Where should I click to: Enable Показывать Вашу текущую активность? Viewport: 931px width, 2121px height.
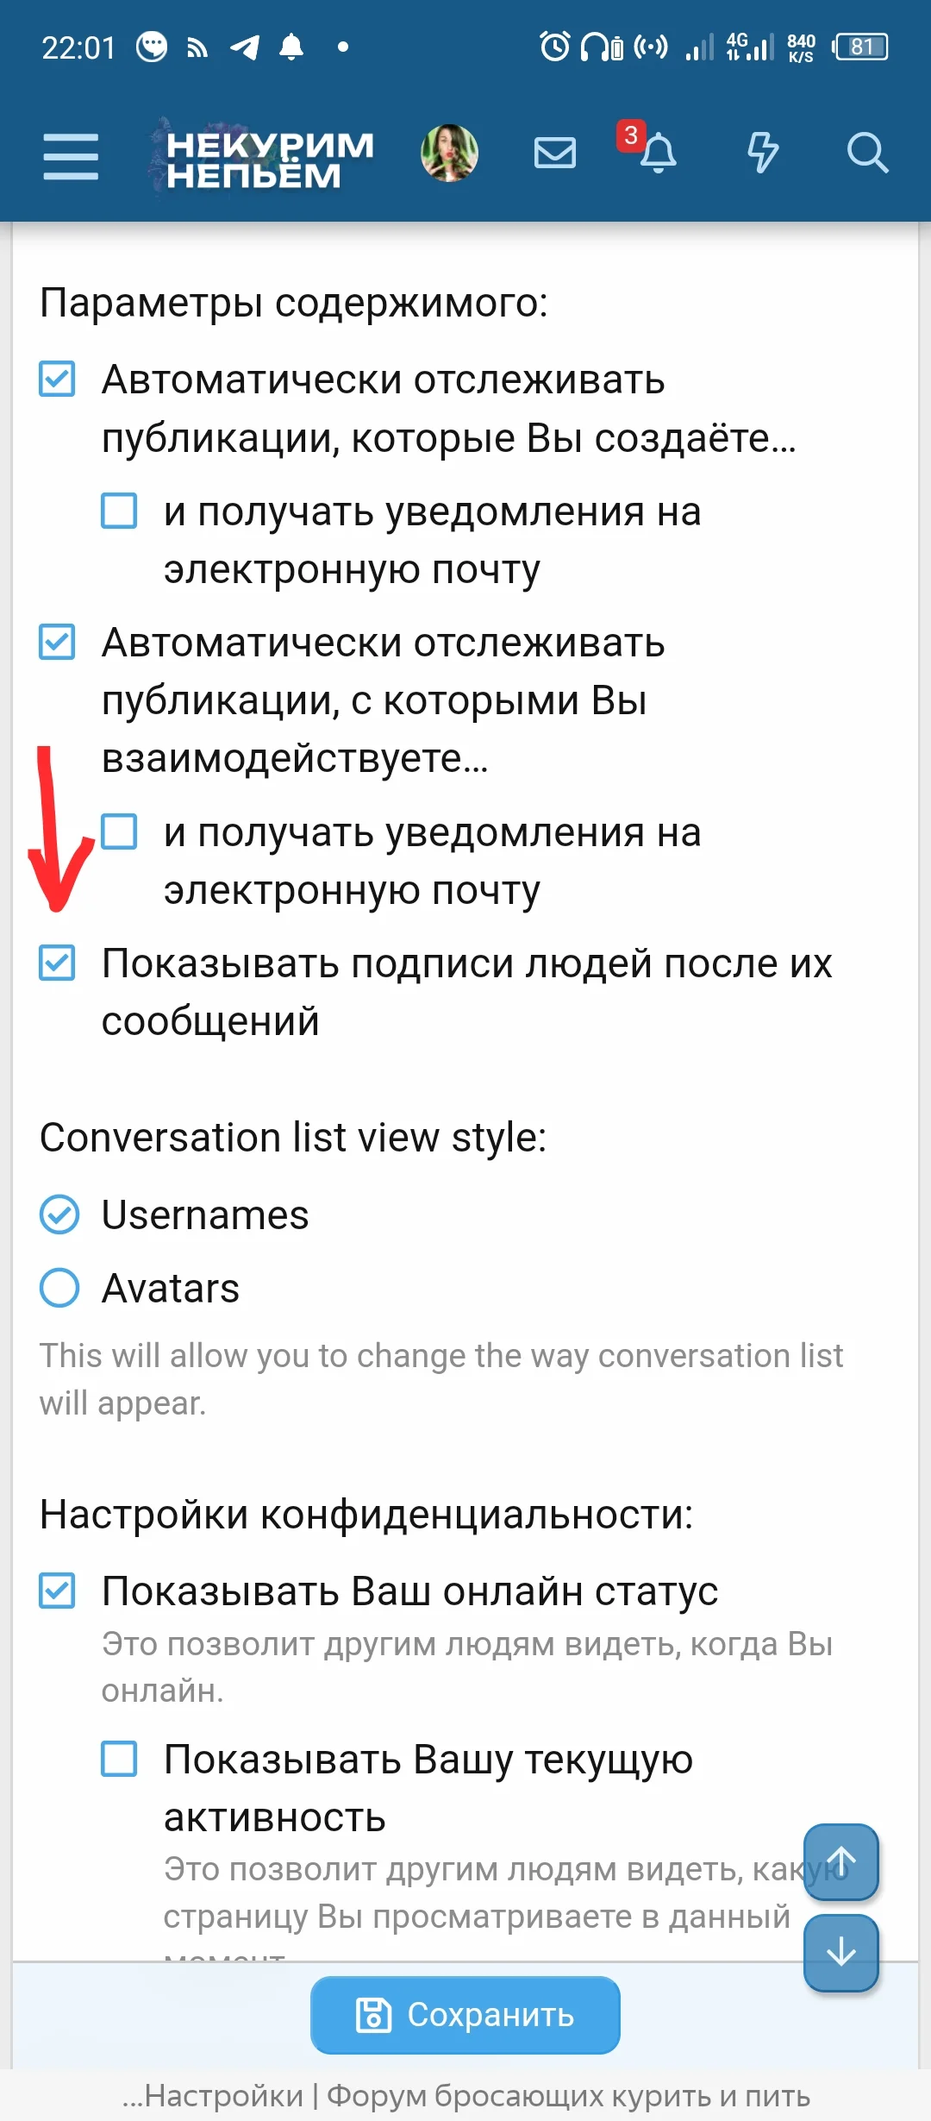pyautogui.click(x=119, y=1759)
